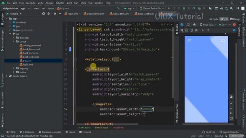
Task: Click the Search Everywhere magnifier icon
Action: (x=238, y=8)
